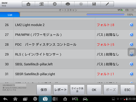Switch to the List tab
136x102 pixels.
click(x=10, y=15)
